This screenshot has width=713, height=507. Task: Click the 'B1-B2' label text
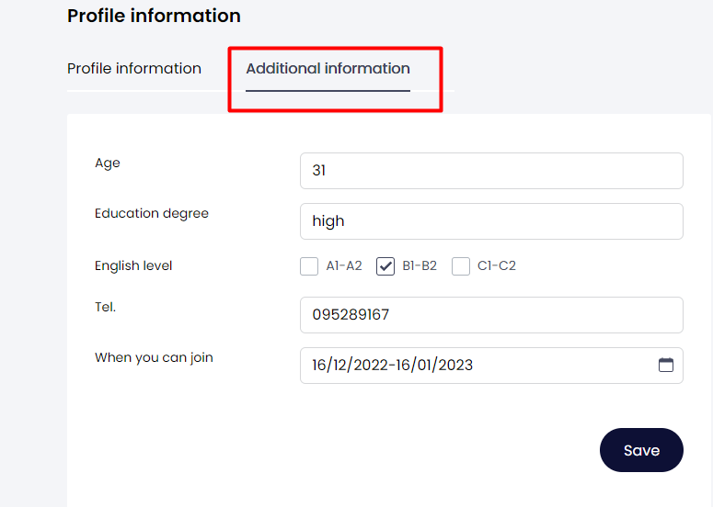[x=420, y=266]
